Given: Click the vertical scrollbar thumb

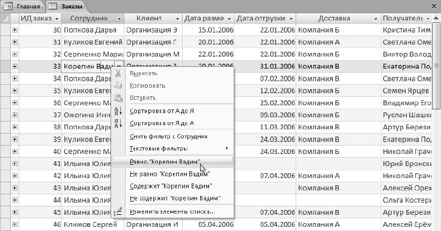Looking at the screenshot, I should pyautogui.click(x=436, y=66).
